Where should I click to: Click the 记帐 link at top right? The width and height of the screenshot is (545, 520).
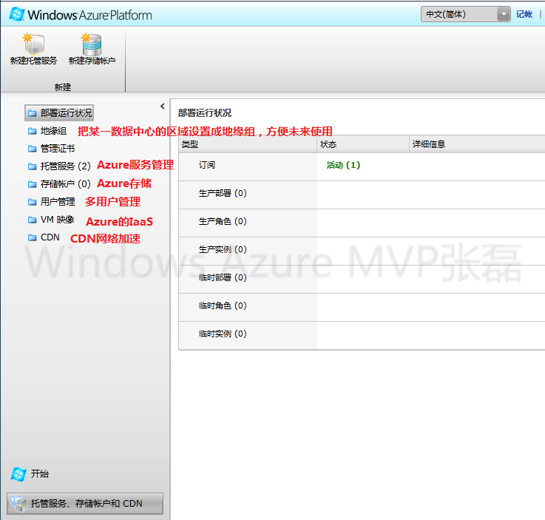[524, 14]
